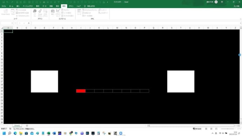Click Import in the XML group
The width and height of the screenshot is (242, 136).
pos(102,10)
